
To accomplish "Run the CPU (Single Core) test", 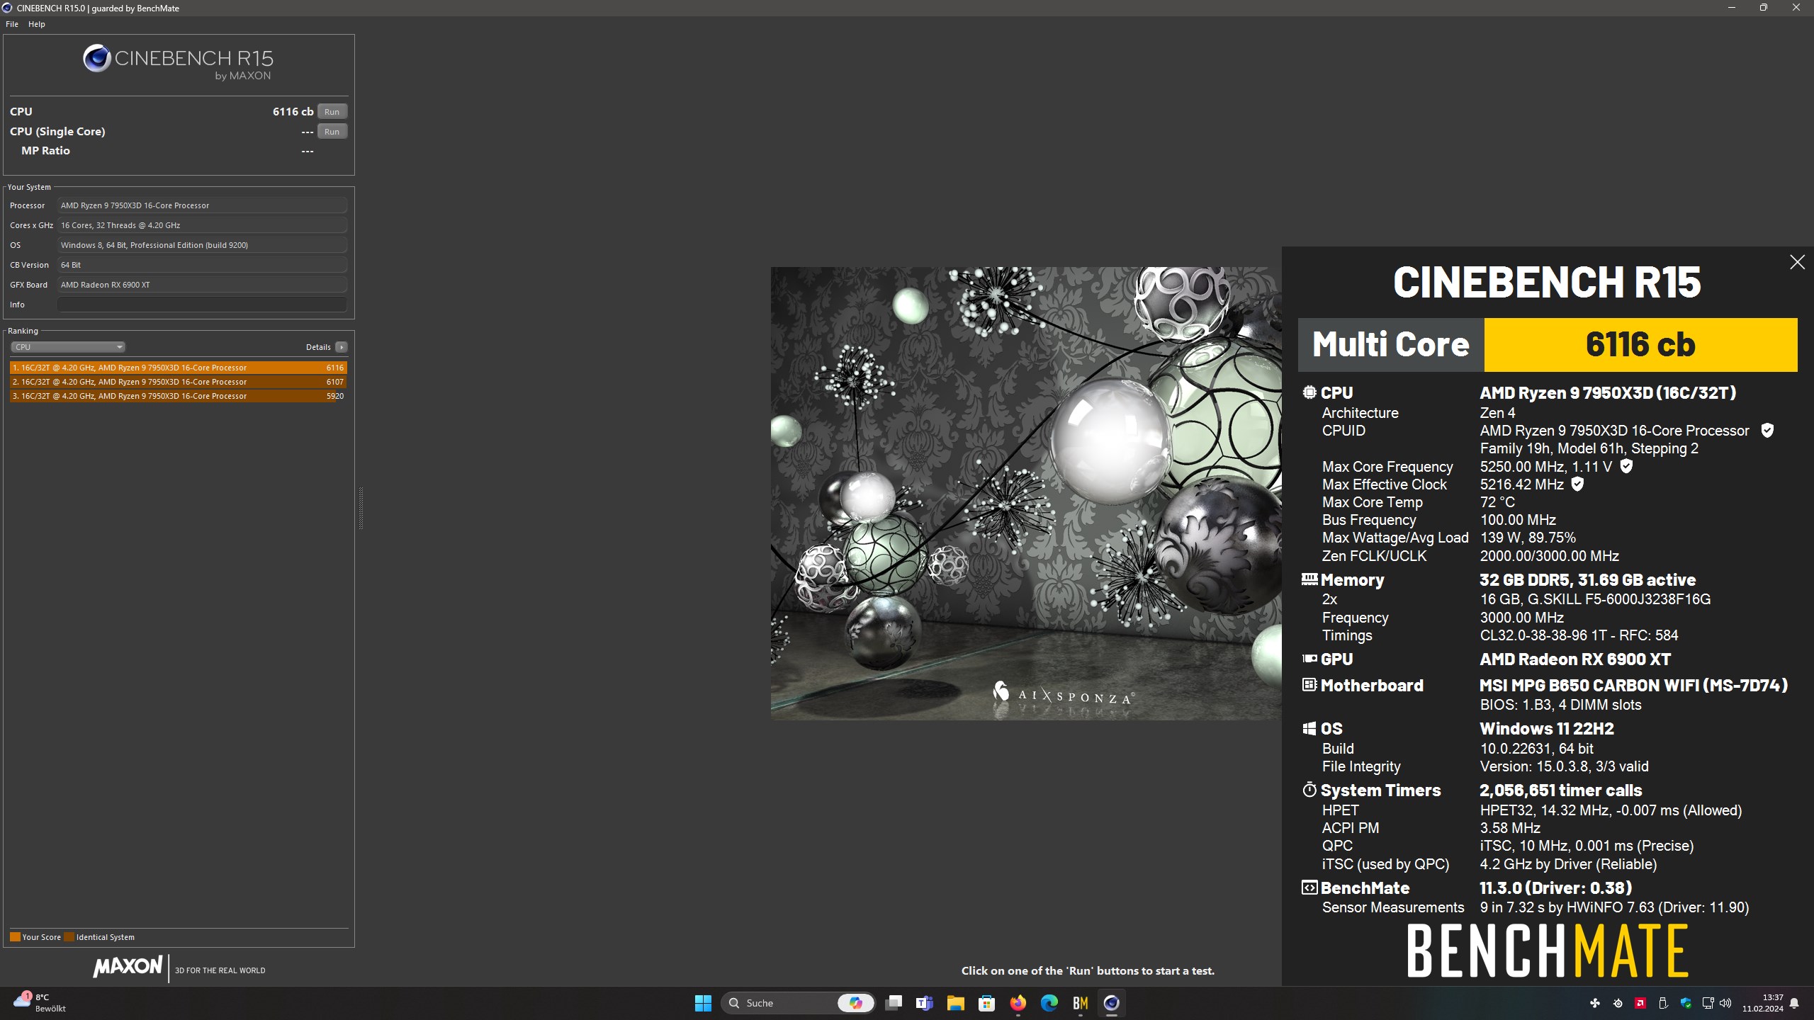I will (332, 131).
